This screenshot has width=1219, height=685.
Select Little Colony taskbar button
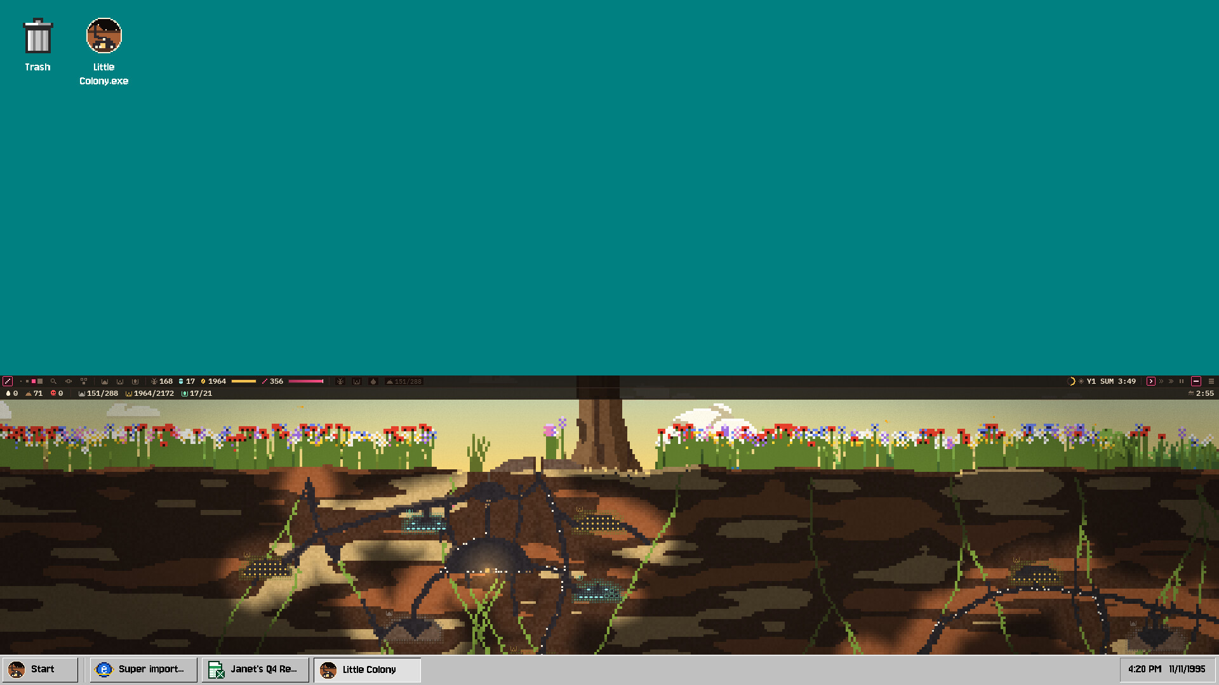tap(367, 669)
